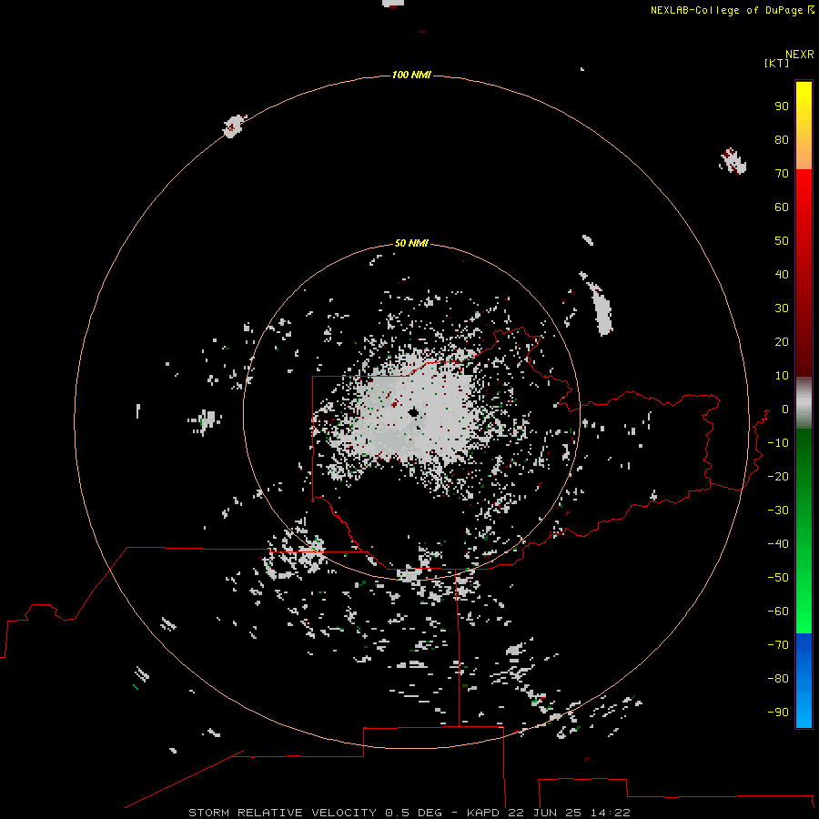Click the 0 knots scale label
Image resolution: width=819 pixels, height=819 pixels.
(x=785, y=409)
